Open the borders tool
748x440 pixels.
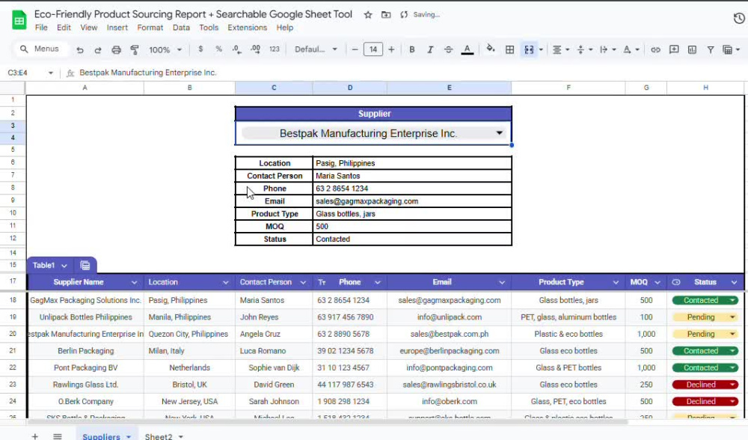click(509, 49)
